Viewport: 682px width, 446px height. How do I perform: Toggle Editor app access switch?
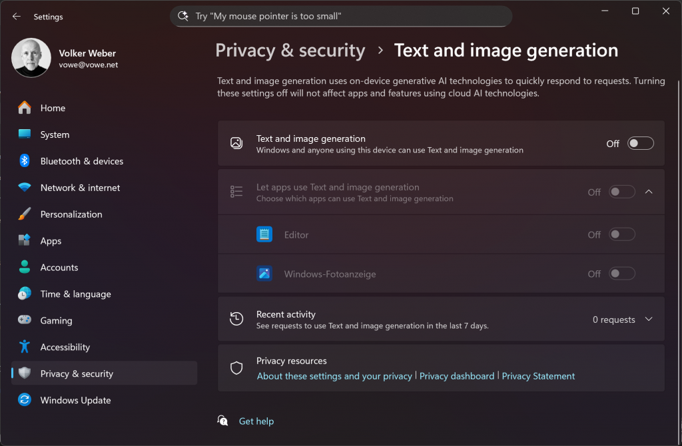[x=622, y=234]
